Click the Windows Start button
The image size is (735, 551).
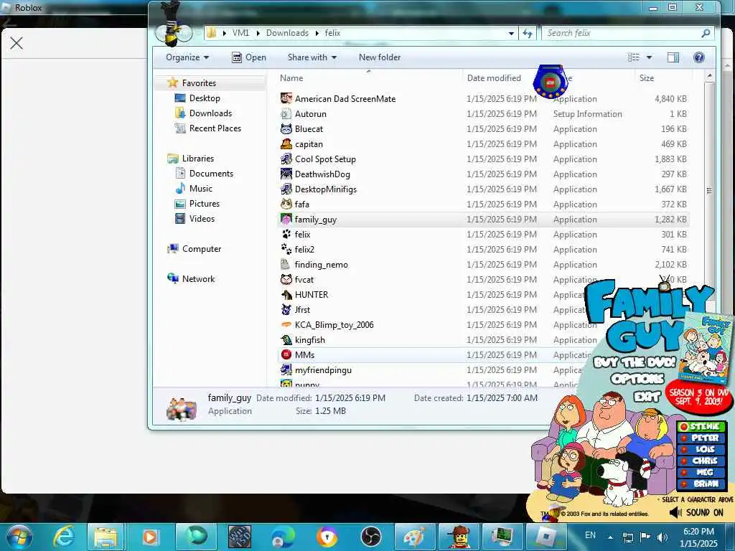click(19, 537)
